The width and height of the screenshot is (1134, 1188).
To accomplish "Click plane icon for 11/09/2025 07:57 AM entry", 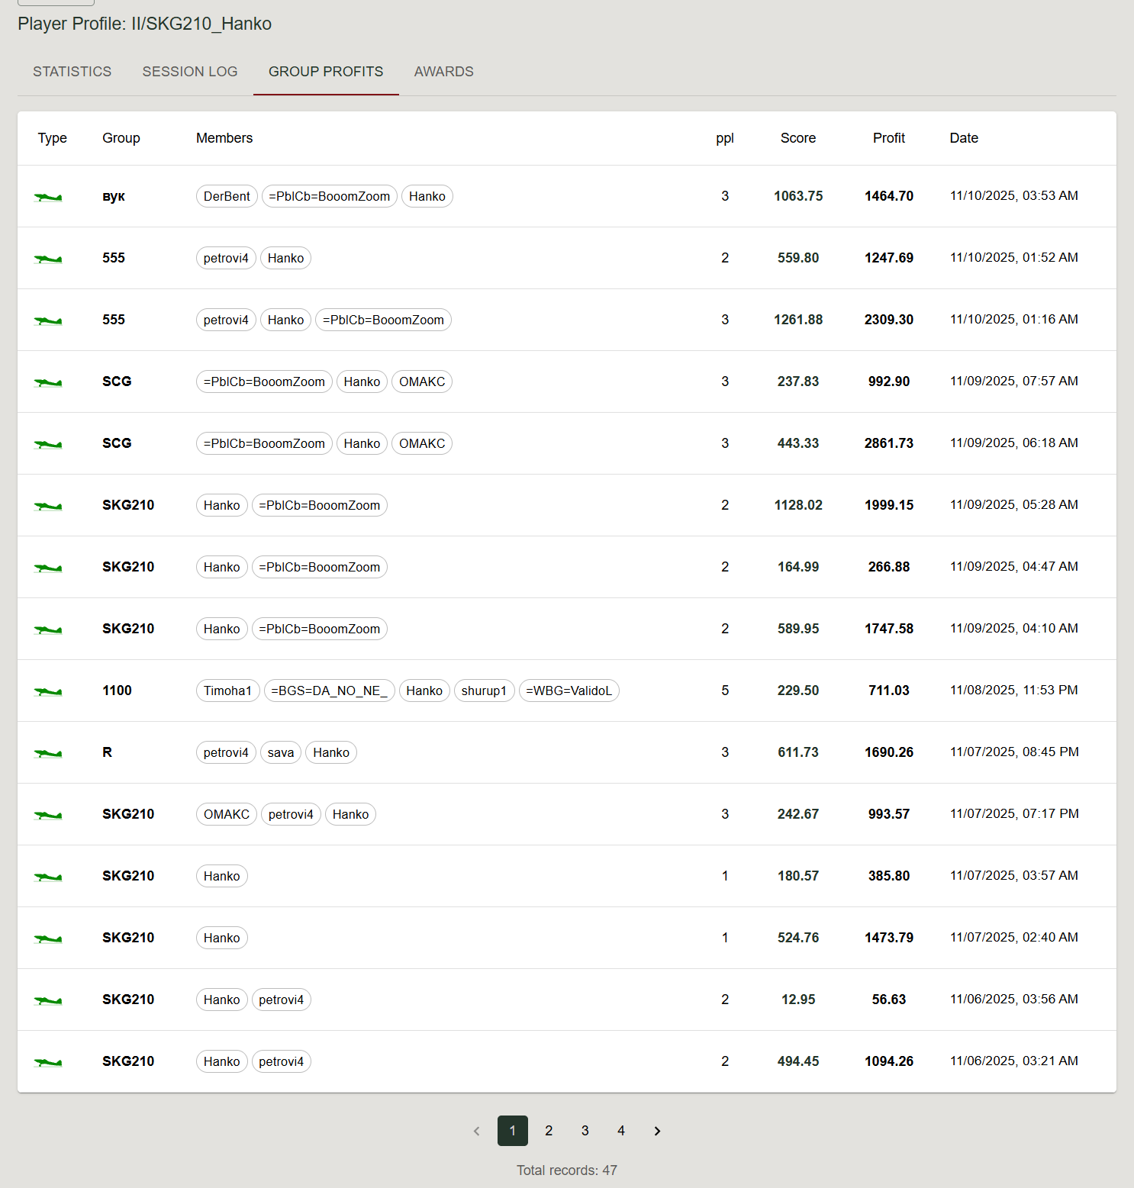I will click(48, 383).
